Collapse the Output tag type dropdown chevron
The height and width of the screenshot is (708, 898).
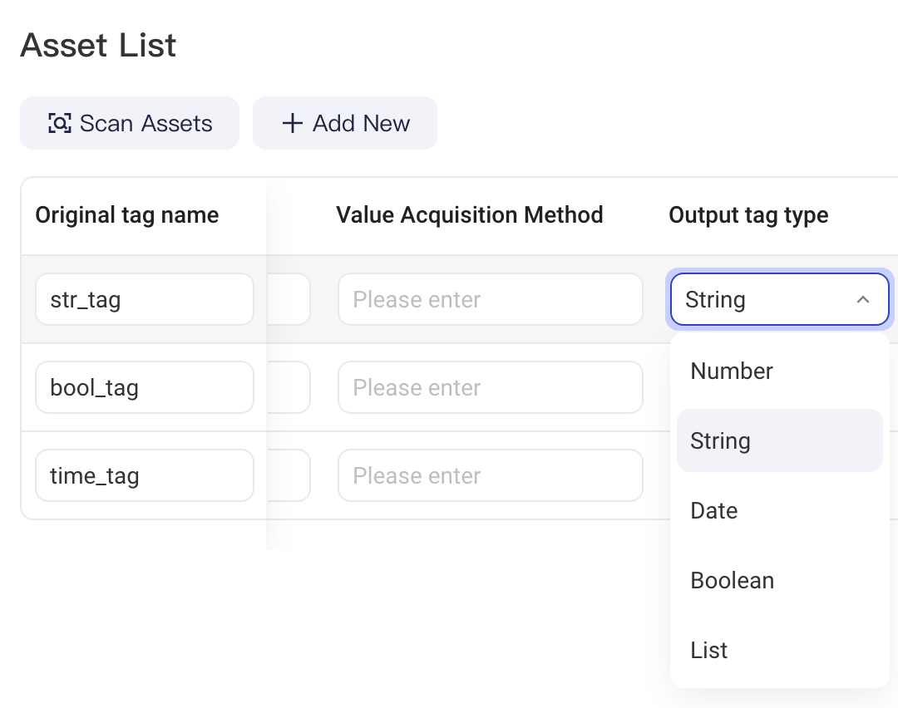pos(862,299)
